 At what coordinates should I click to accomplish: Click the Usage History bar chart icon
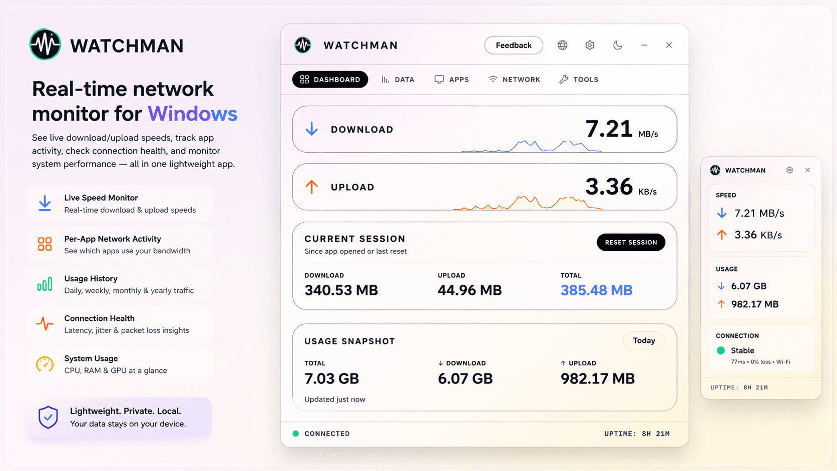(x=45, y=284)
